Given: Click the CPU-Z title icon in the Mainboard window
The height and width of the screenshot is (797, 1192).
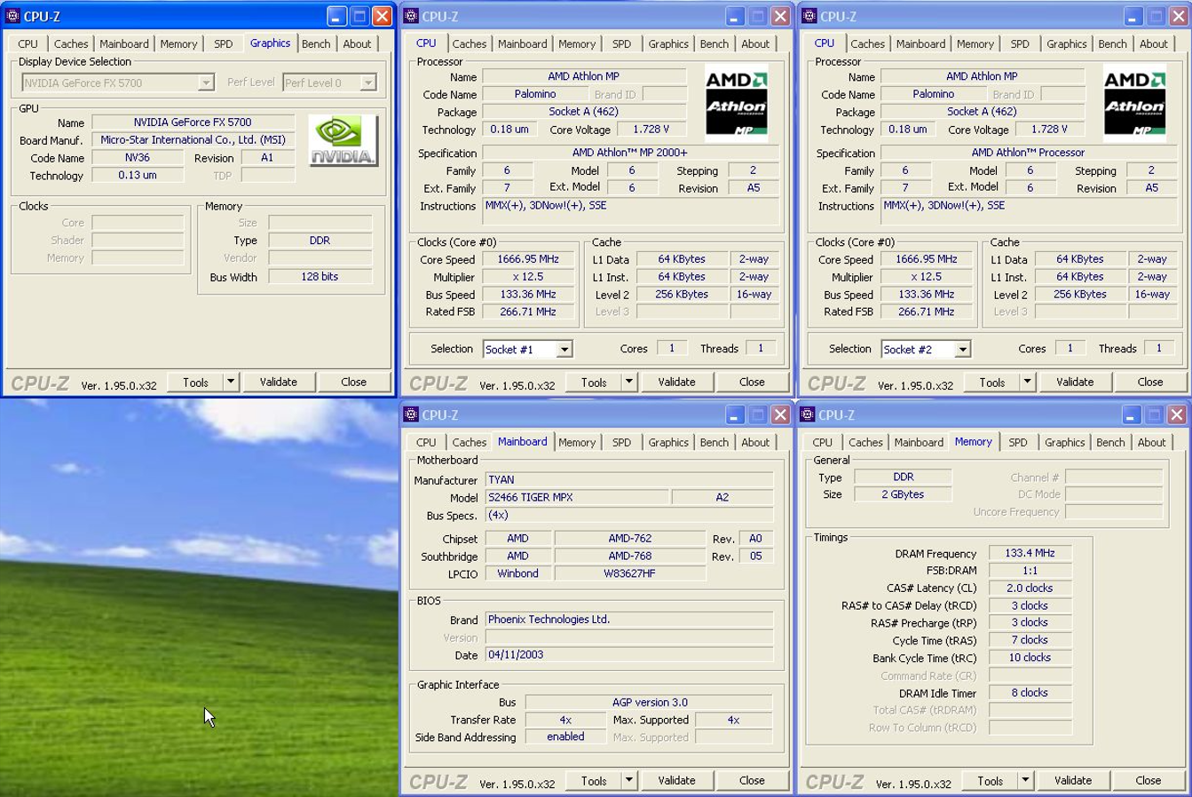Looking at the screenshot, I should (411, 414).
